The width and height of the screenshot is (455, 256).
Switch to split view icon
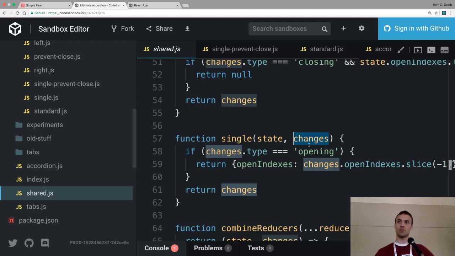[x=444, y=50]
